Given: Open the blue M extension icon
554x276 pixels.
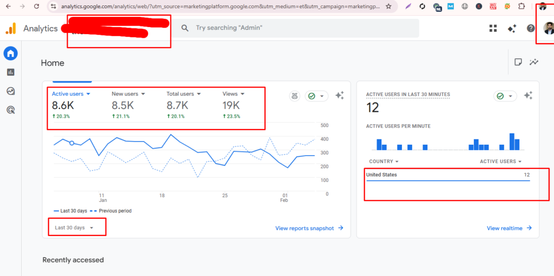Looking at the screenshot, I should (451, 6).
